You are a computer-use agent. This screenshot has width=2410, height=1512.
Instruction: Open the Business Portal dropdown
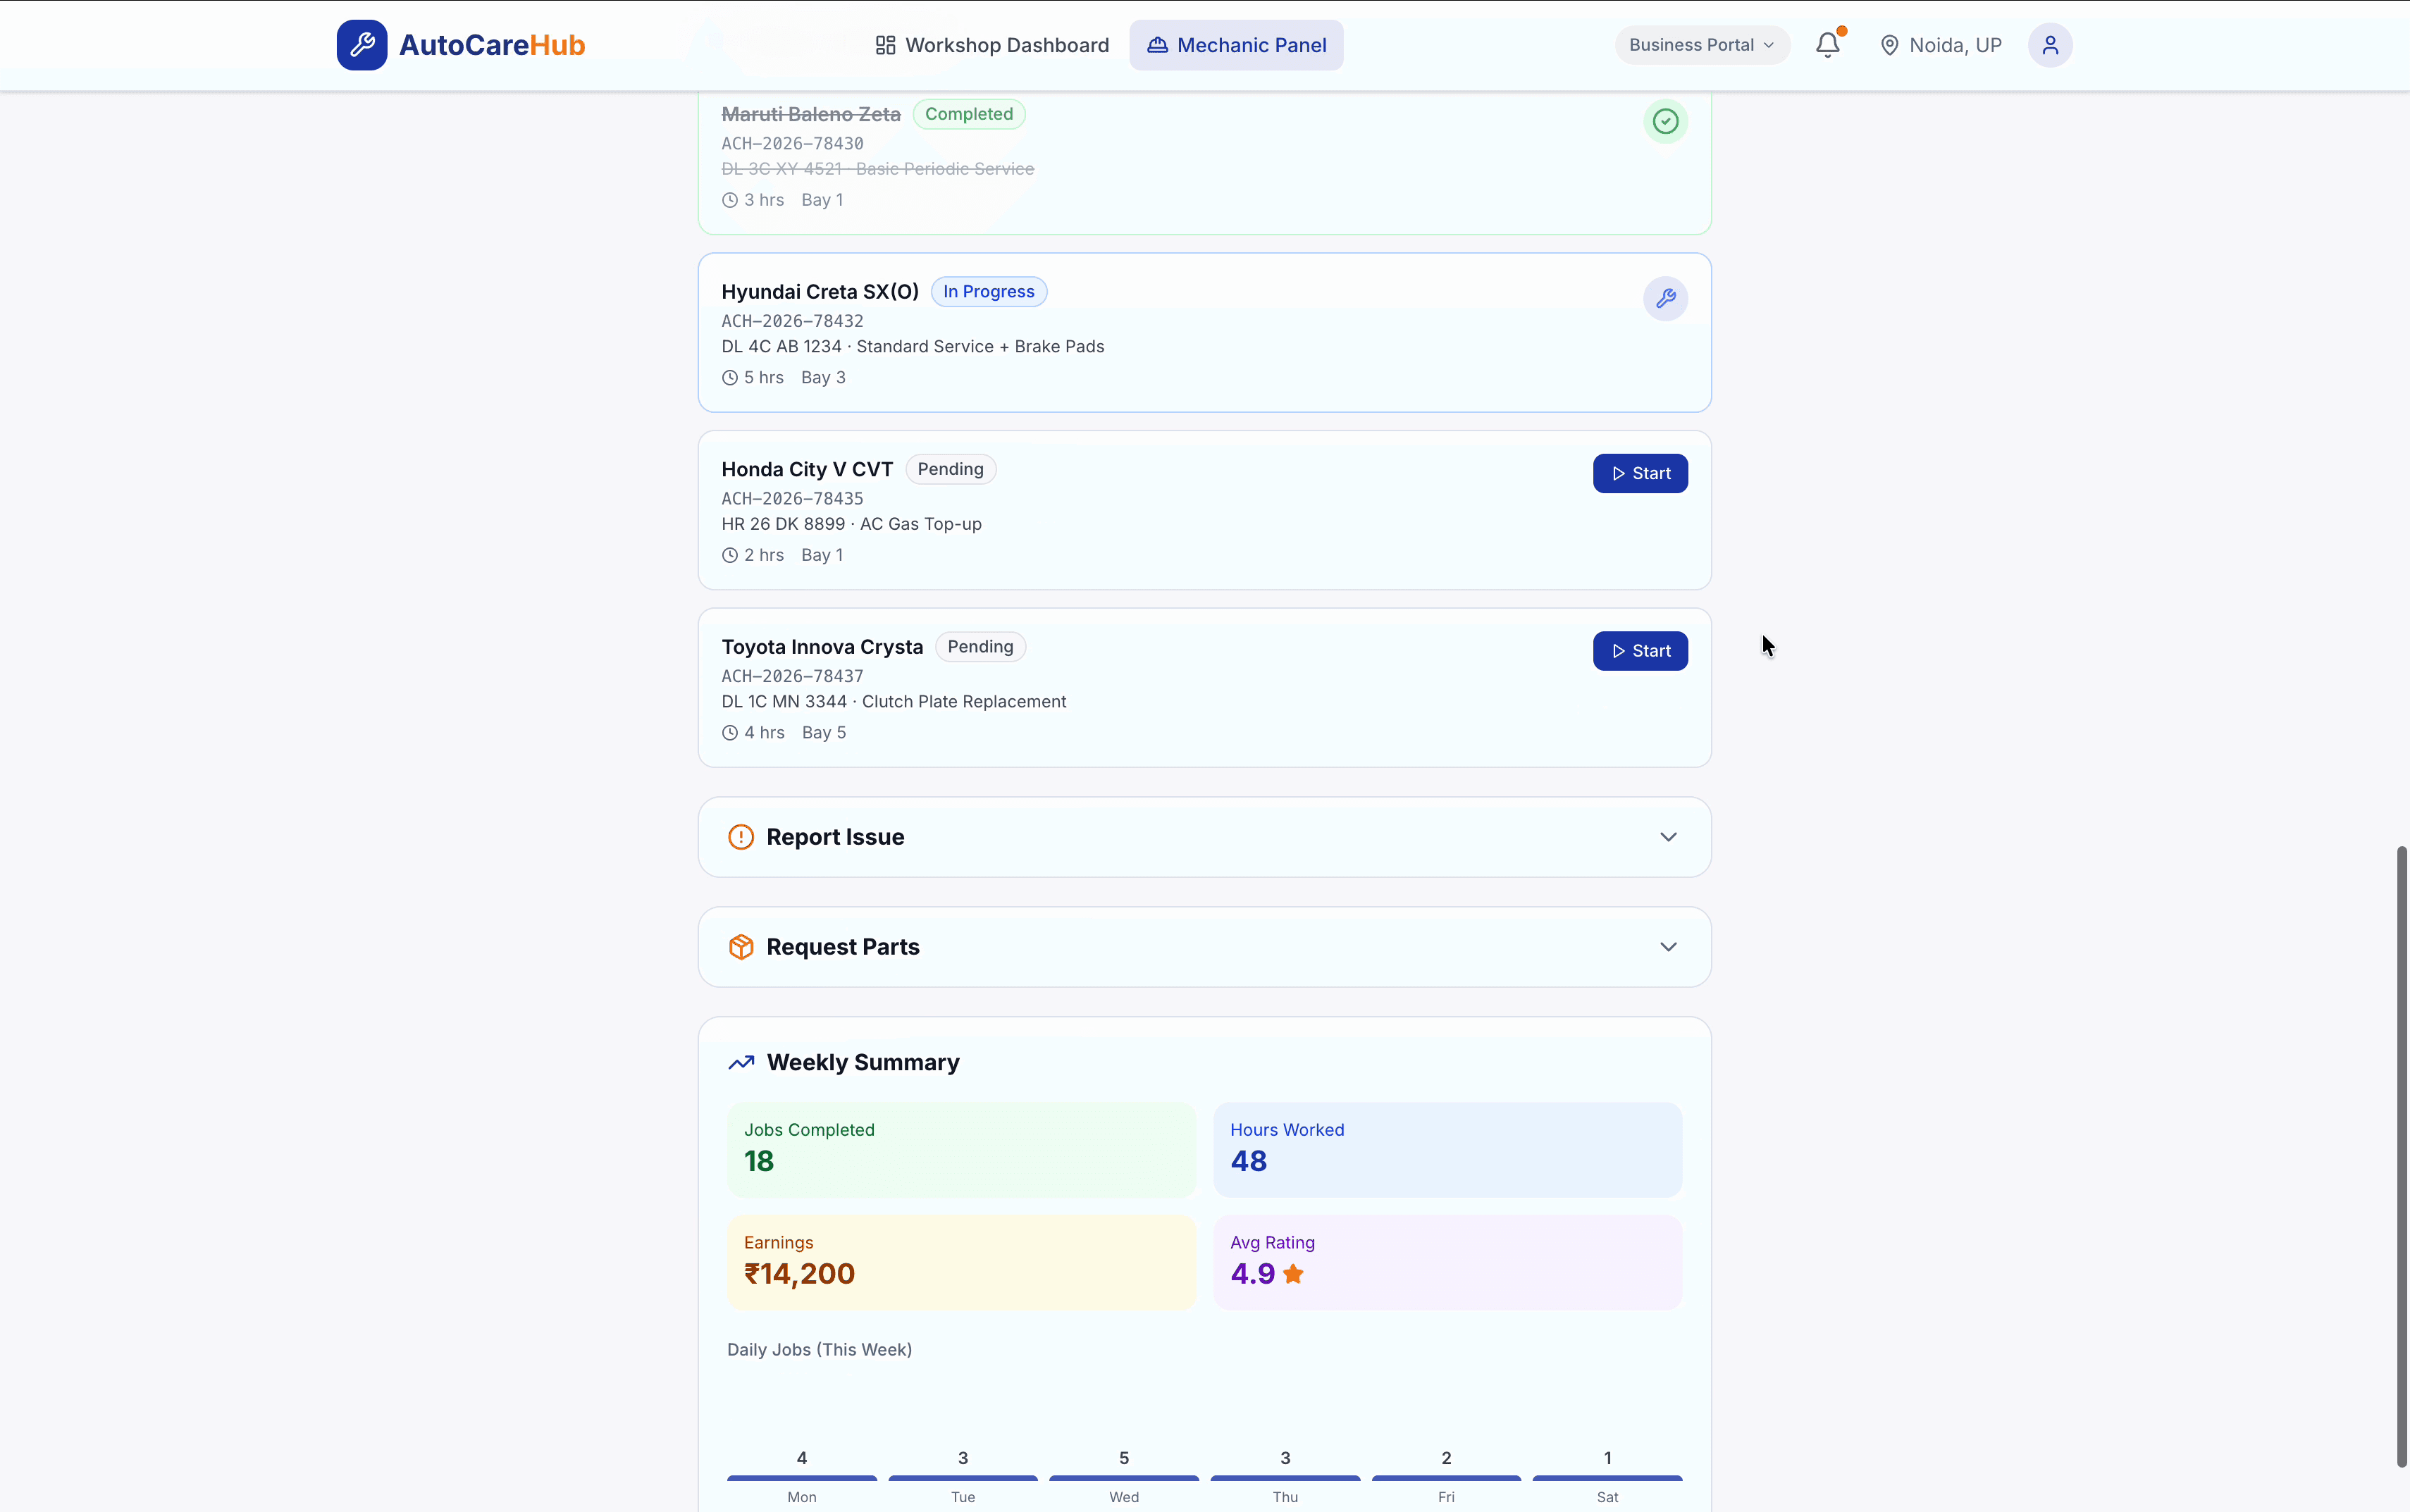pyautogui.click(x=1700, y=44)
